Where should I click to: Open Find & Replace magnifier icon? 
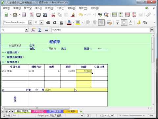tap(106, 15)
